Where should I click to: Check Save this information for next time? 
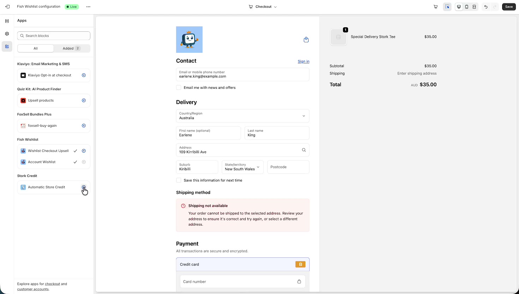tap(179, 180)
